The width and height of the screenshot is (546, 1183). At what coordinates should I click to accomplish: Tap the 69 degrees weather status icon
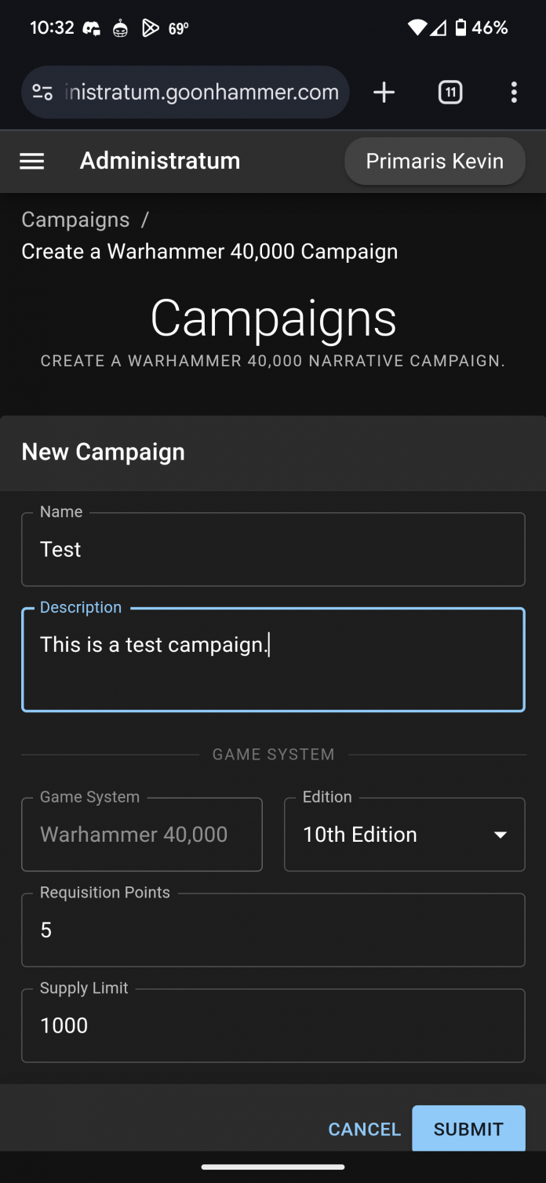pos(179,27)
